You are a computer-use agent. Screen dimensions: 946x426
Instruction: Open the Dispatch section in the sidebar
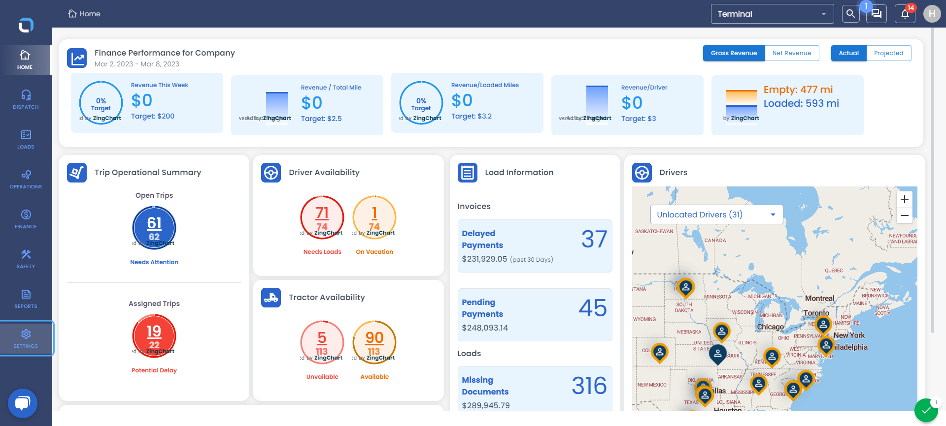pyautogui.click(x=26, y=99)
